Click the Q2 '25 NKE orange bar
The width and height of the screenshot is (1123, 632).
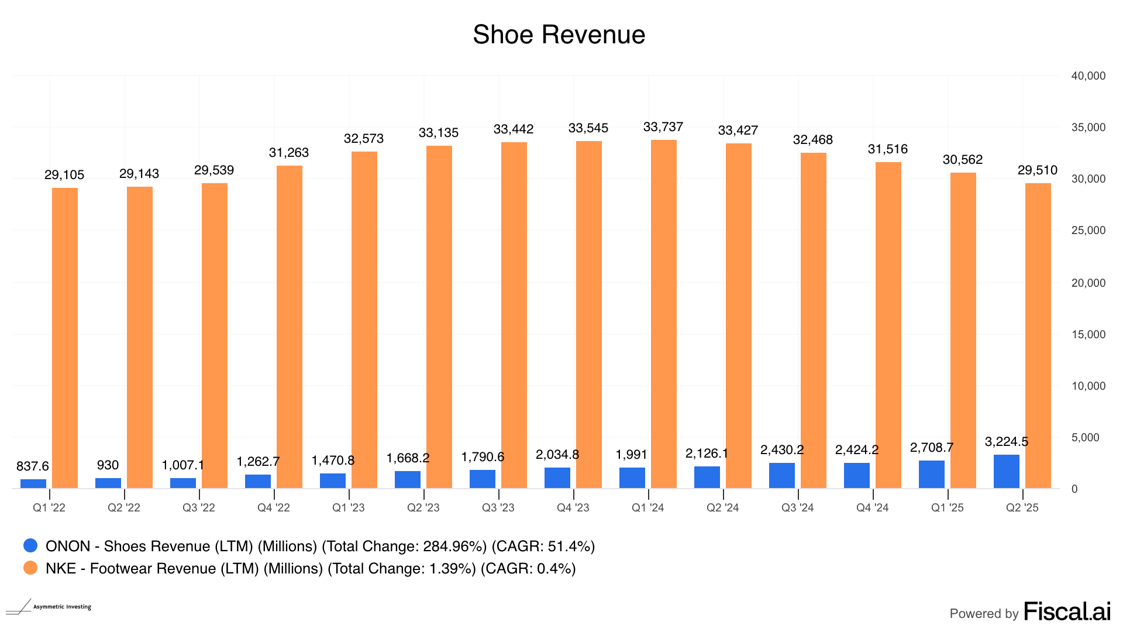click(1038, 335)
